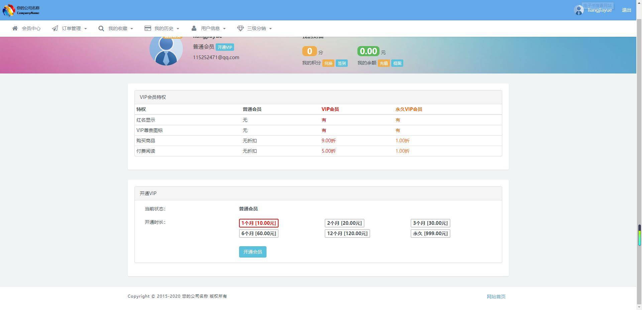Open the 网站首页 footer link
Image resolution: width=642 pixels, height=310 pixels.
496,297
